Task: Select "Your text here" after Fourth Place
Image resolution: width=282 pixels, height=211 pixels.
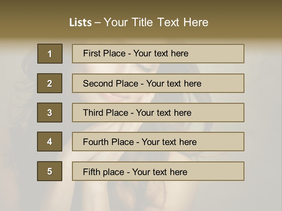Action: point(169,142)
